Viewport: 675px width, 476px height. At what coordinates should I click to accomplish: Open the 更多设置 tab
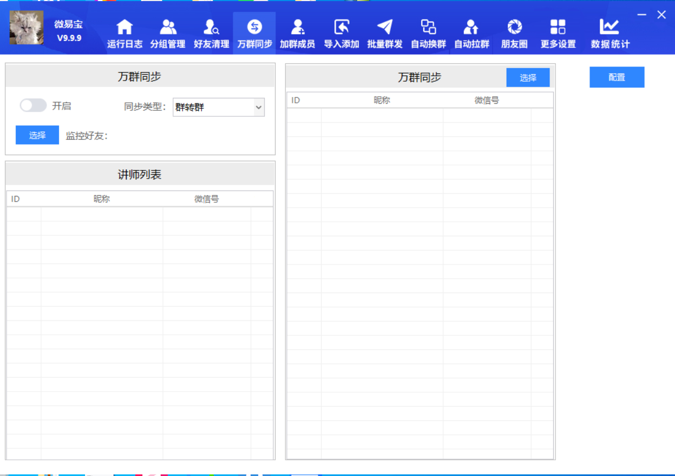click(558, 34)
